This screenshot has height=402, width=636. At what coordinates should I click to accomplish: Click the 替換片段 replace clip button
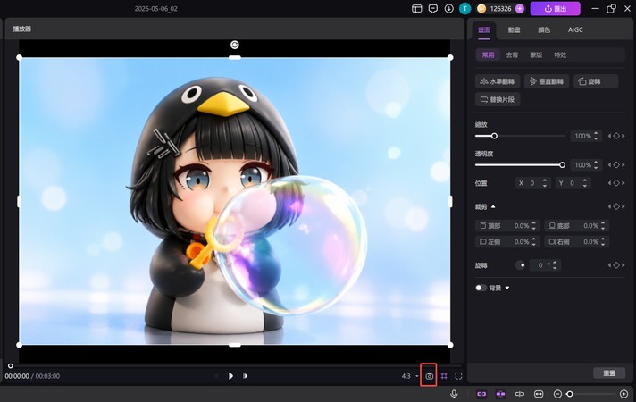(x=498, y=99)
